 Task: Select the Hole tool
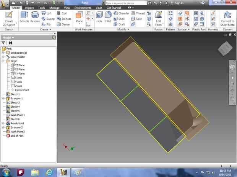[x=99, y=17]
